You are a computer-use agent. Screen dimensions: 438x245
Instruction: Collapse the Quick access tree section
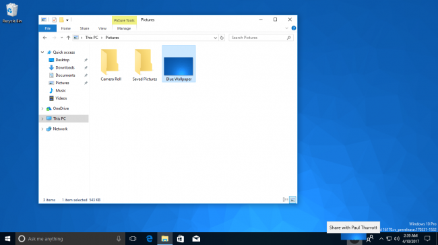click(x=42, y=53)
